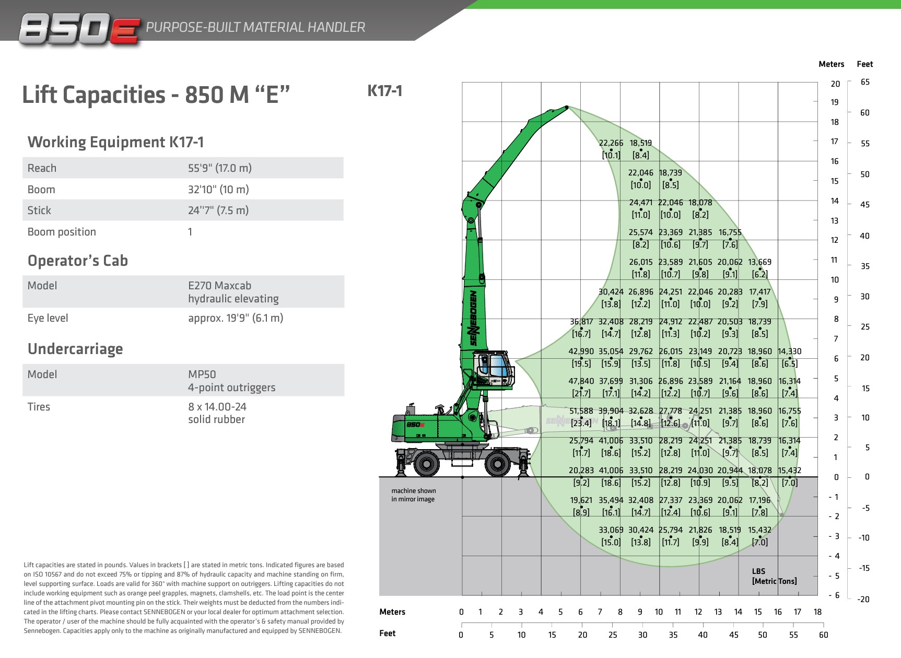Click the 'hydraulic elevating' text
The width and height of the screenshot is (901, 658).
(x=233, y=299)
